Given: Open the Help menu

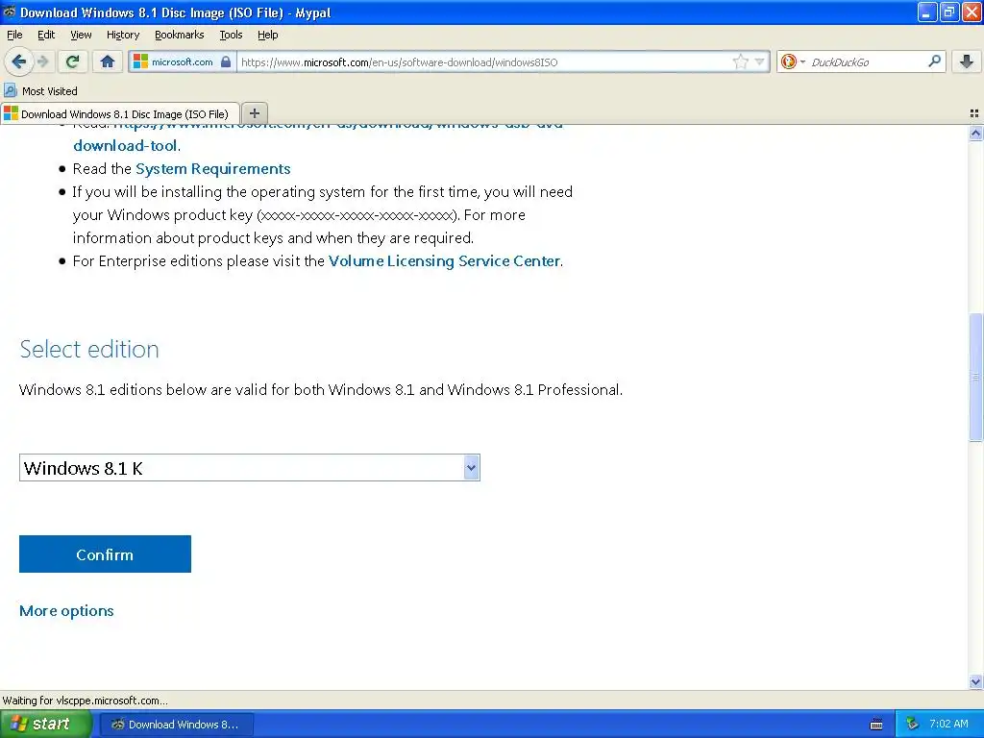Looking at the screenshot, I should pos(267,35).
